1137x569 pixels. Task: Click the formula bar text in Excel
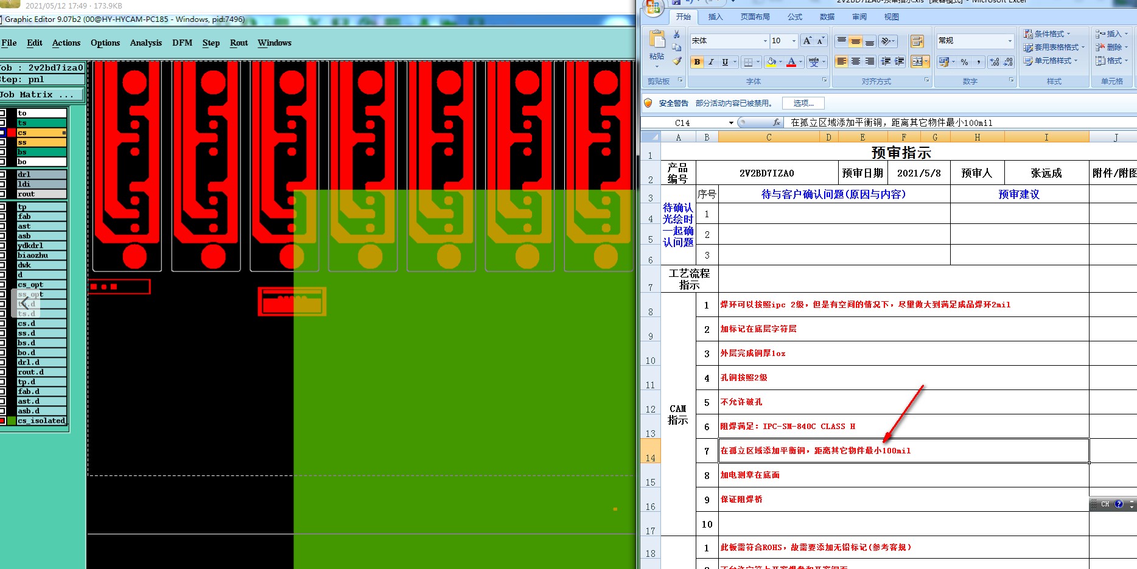tap(891, 123)
